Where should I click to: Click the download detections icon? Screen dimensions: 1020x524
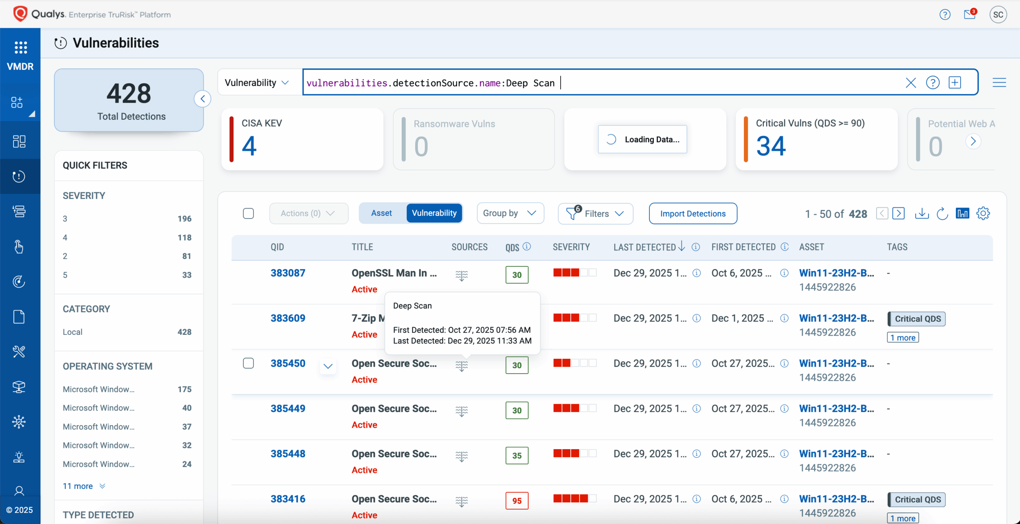point(922,213)
